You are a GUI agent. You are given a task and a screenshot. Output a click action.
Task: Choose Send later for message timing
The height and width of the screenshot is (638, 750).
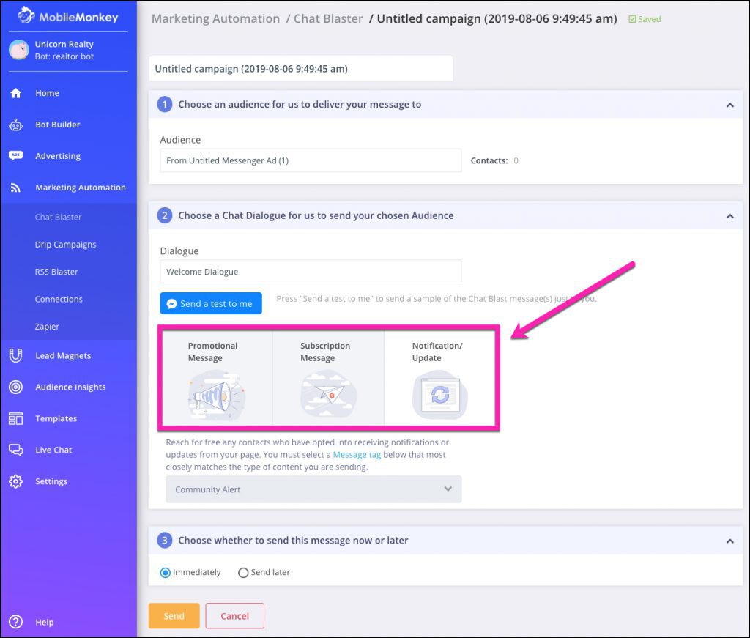click(243, 572)
